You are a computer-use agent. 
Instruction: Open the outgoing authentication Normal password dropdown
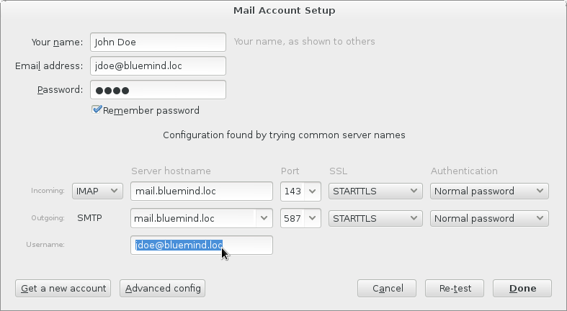489,219
